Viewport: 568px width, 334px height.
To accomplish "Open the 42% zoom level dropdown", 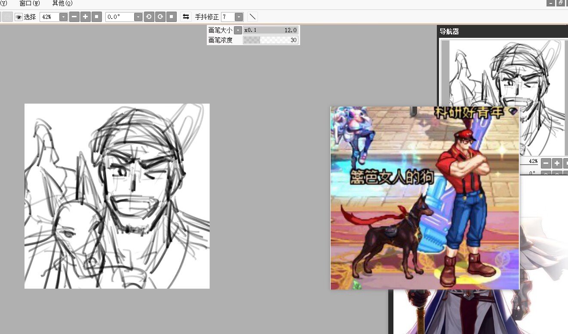I will 63,17.
